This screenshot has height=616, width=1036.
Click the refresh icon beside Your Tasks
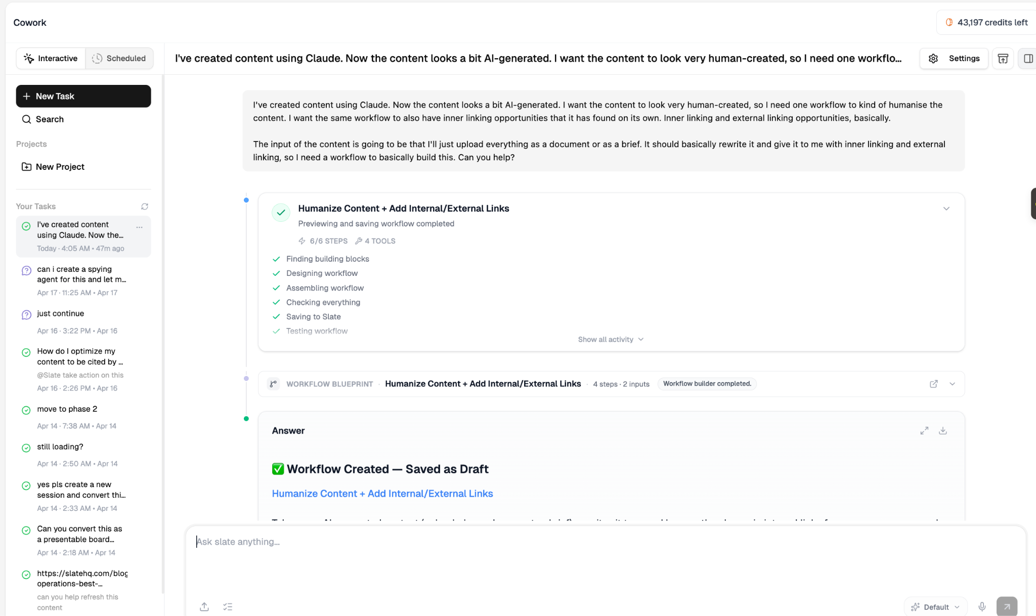click(145, 206)
